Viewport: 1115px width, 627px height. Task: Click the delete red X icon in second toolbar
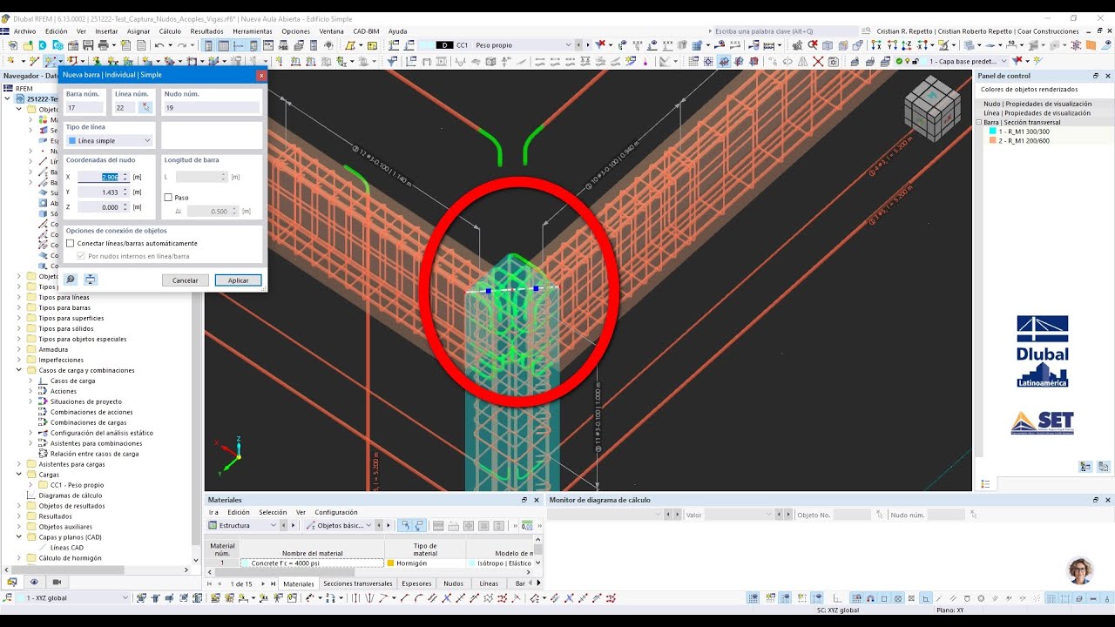tap(818, 62)
